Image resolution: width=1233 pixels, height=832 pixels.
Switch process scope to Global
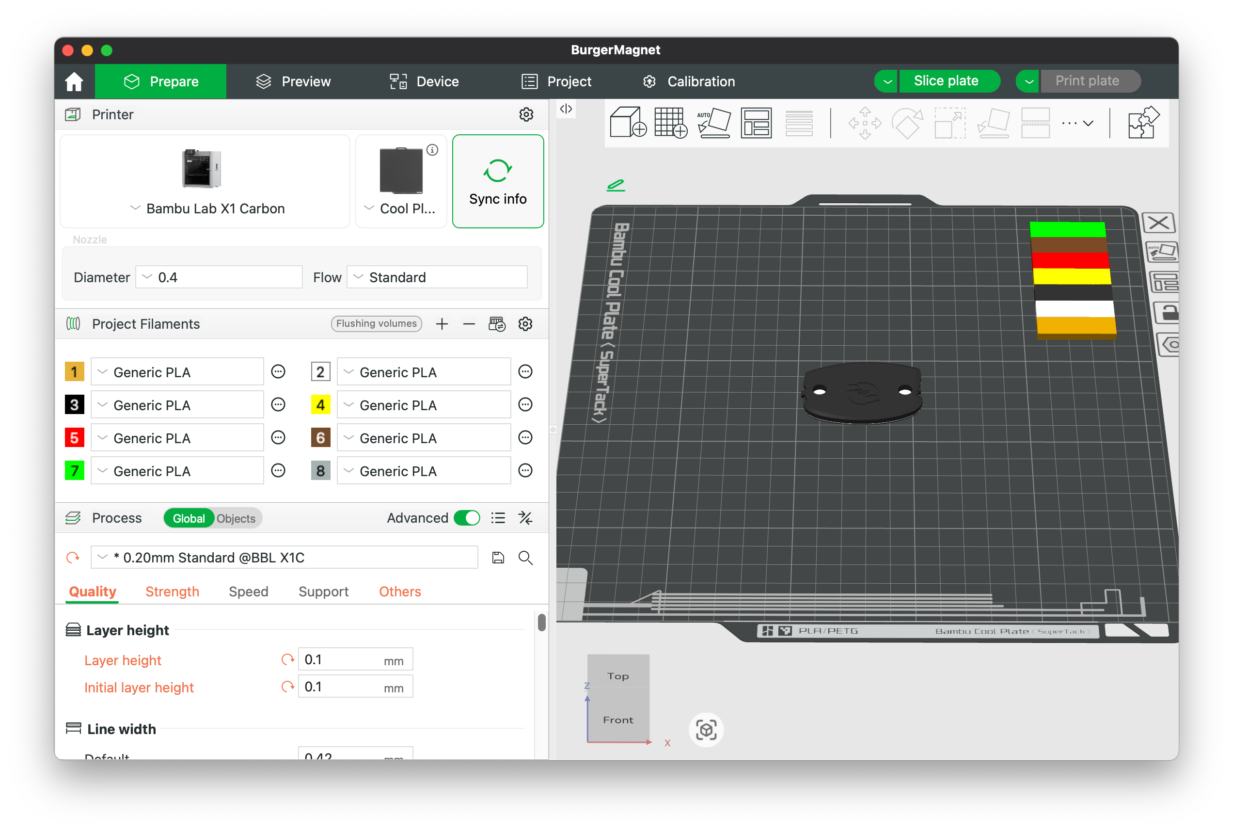point(188,518)
